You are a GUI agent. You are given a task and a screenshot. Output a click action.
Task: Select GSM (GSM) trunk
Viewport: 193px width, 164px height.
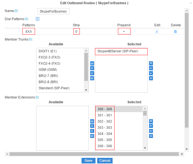point(60,70)
